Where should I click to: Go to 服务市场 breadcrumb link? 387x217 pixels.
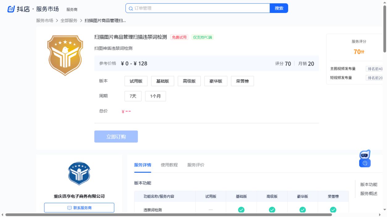44,20
